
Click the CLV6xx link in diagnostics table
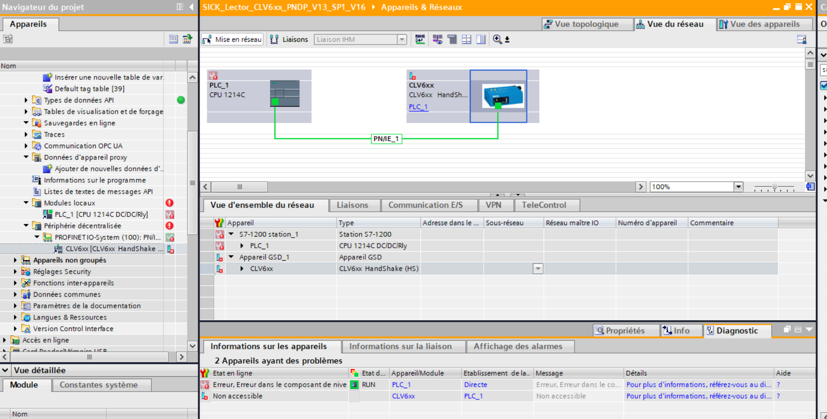tap(403, 396)
